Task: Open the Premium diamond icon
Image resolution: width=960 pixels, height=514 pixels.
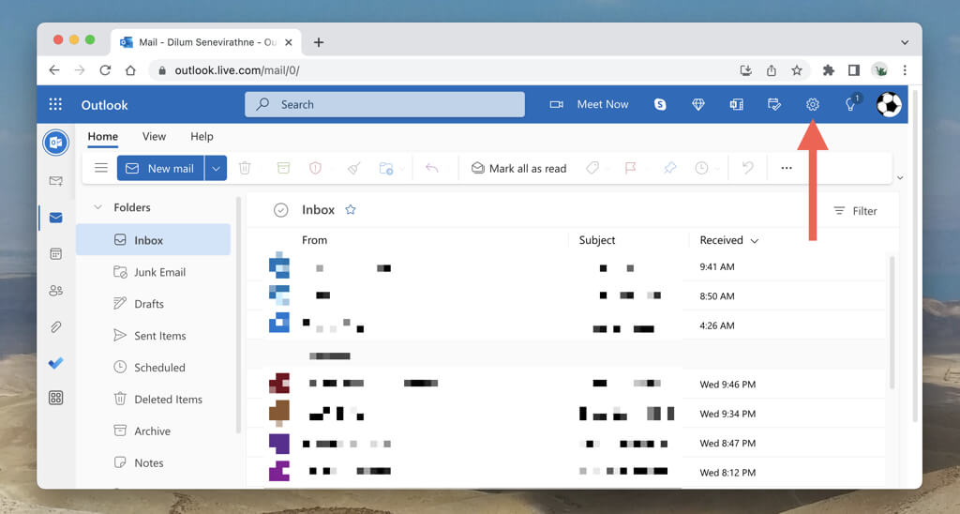Action: [x=697, y=104]
